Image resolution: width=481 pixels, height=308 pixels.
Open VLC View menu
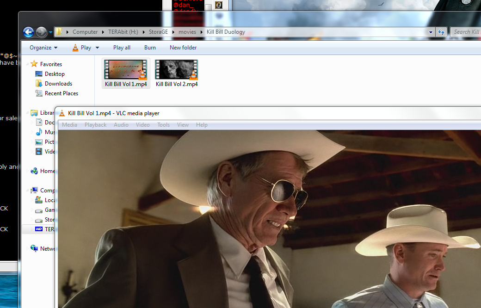pos(183,125)
